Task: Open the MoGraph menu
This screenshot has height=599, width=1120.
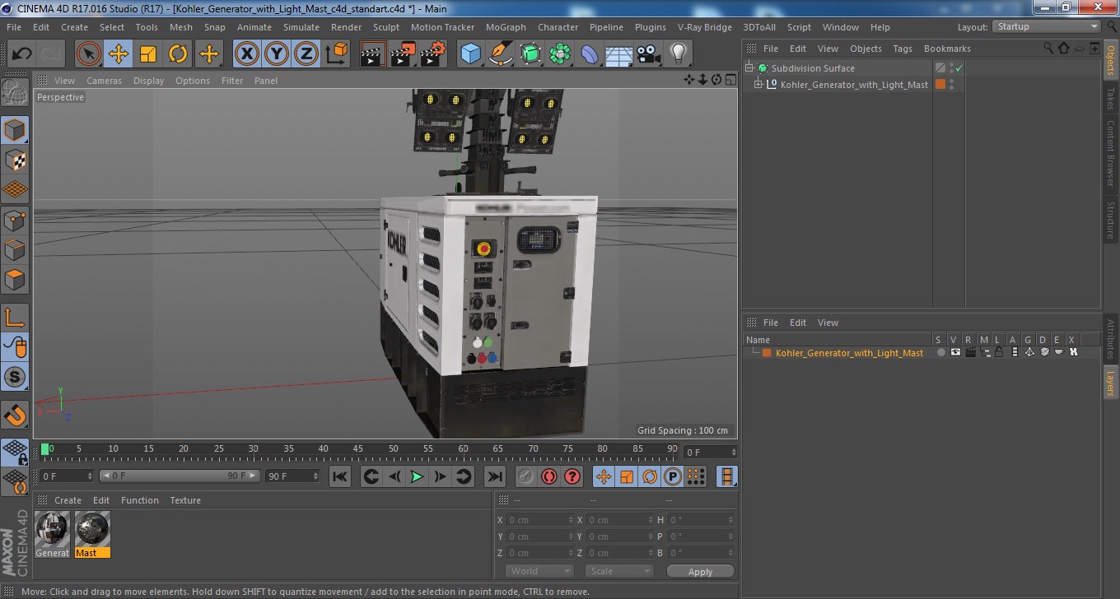Action: (x=506, y=27)
